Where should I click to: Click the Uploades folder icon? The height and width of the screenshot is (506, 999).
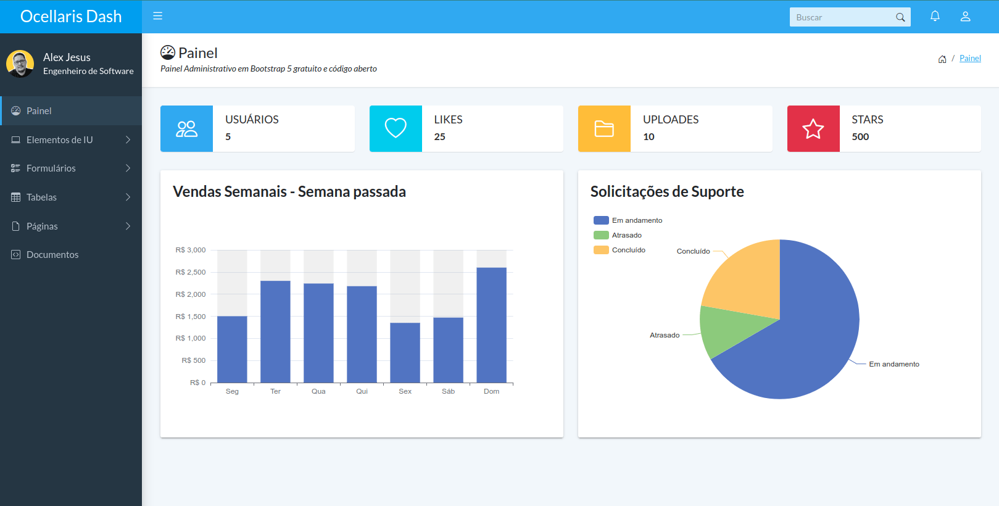(604, 128)
